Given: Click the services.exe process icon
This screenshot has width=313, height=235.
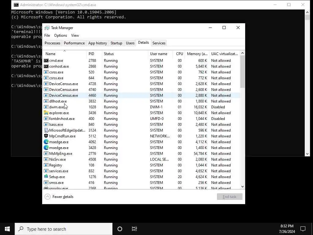Looking at the screenshot, I should pyautogui.click(x=46, y=171).
